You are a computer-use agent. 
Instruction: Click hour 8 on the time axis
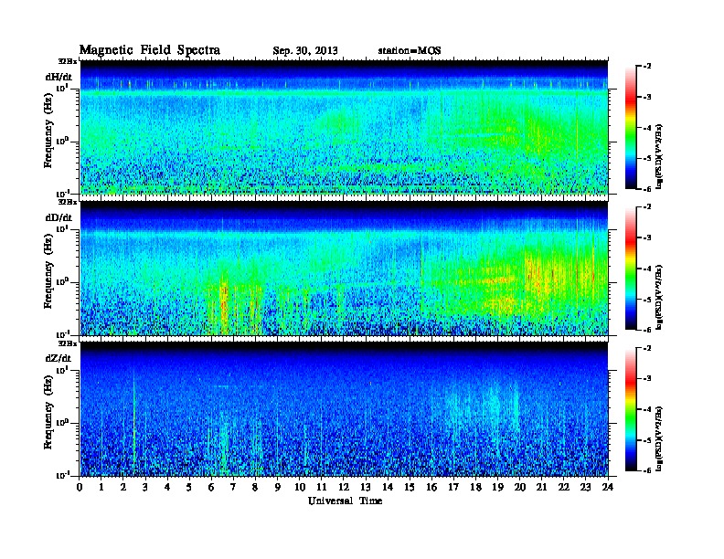click(x=255, y=488)
